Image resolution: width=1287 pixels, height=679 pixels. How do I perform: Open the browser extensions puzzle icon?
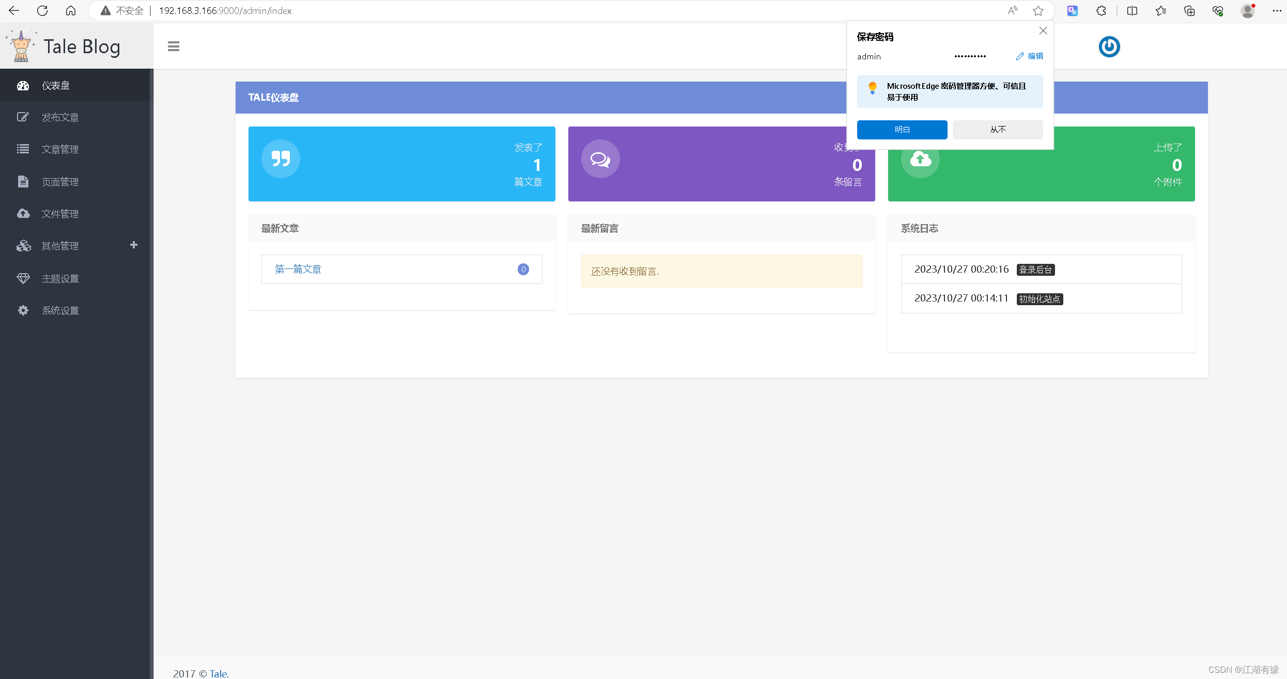coord(1101,10)
